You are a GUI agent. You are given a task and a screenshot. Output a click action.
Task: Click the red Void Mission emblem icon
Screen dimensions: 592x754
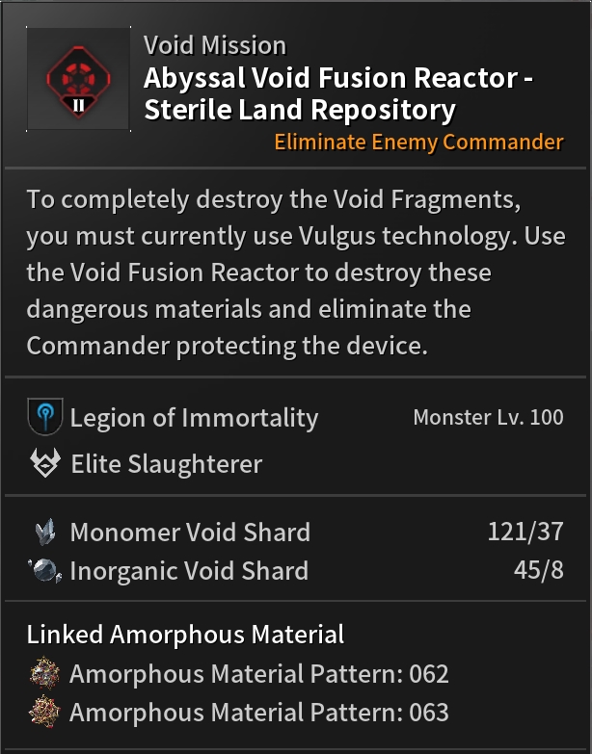78,79
